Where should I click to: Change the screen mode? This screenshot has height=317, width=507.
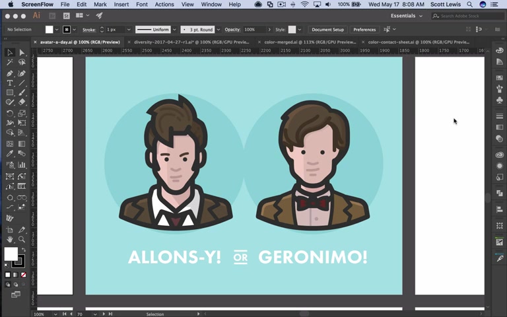16,295
